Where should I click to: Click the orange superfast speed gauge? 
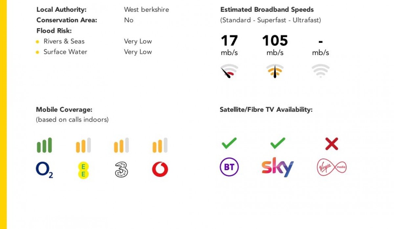coord(275,71)
